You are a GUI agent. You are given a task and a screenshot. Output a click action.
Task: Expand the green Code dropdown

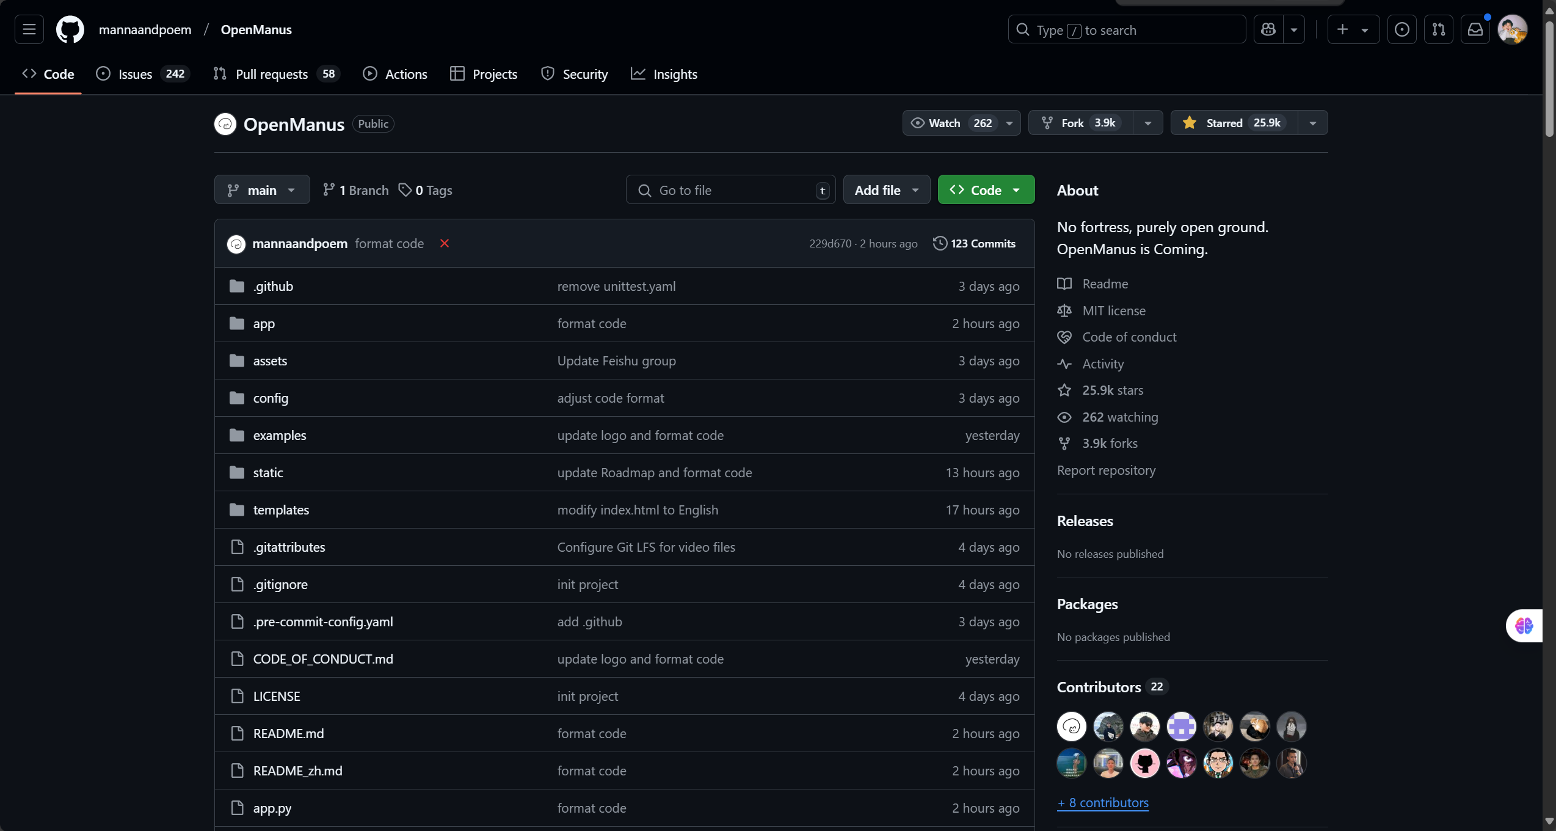986,190
